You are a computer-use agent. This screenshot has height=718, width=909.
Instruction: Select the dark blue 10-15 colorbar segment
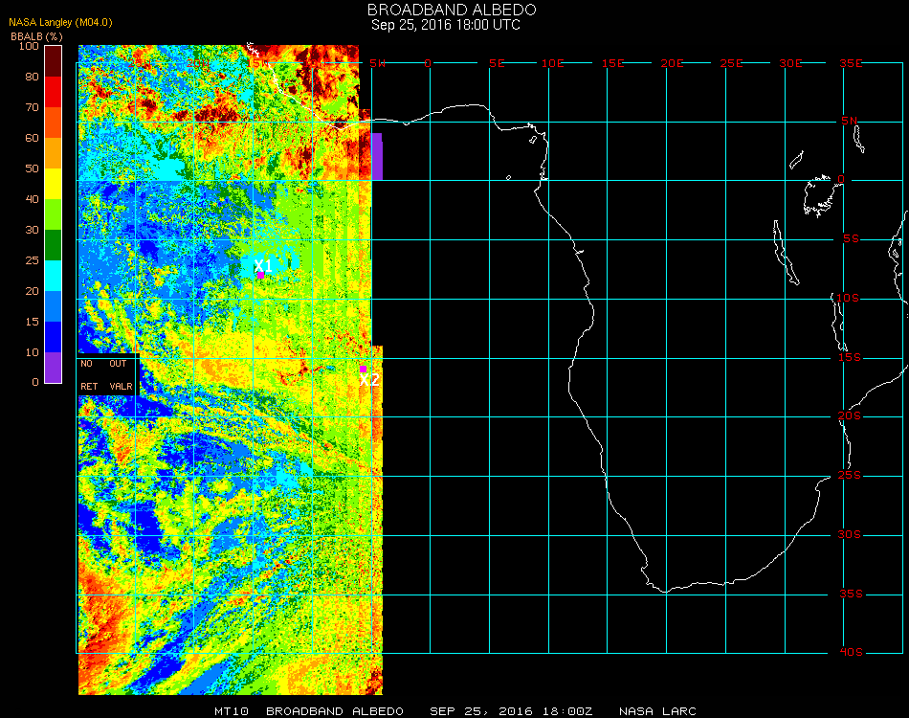click(54, 337)
